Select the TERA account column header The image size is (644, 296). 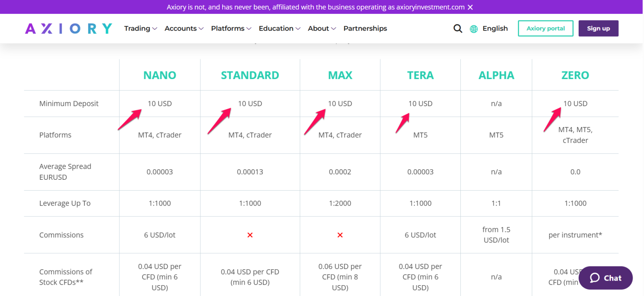click(x=420, y=75)
